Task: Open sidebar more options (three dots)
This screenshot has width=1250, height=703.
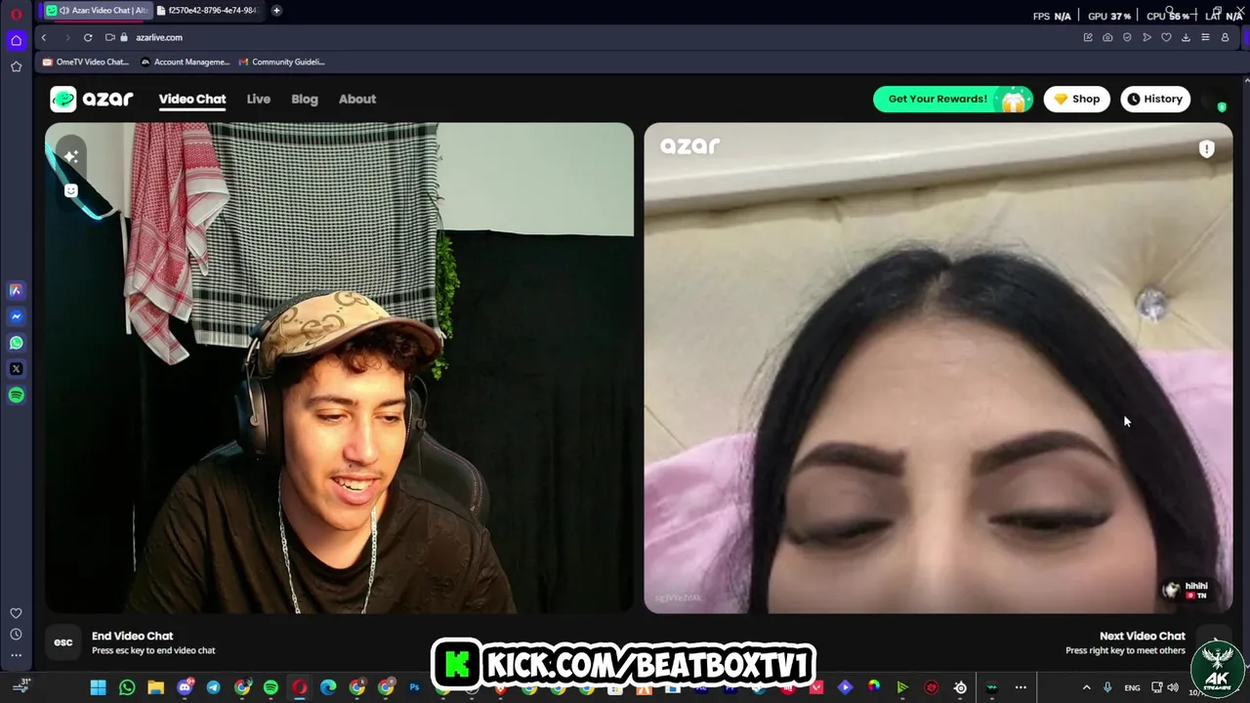Action: (x=16, y=655)
